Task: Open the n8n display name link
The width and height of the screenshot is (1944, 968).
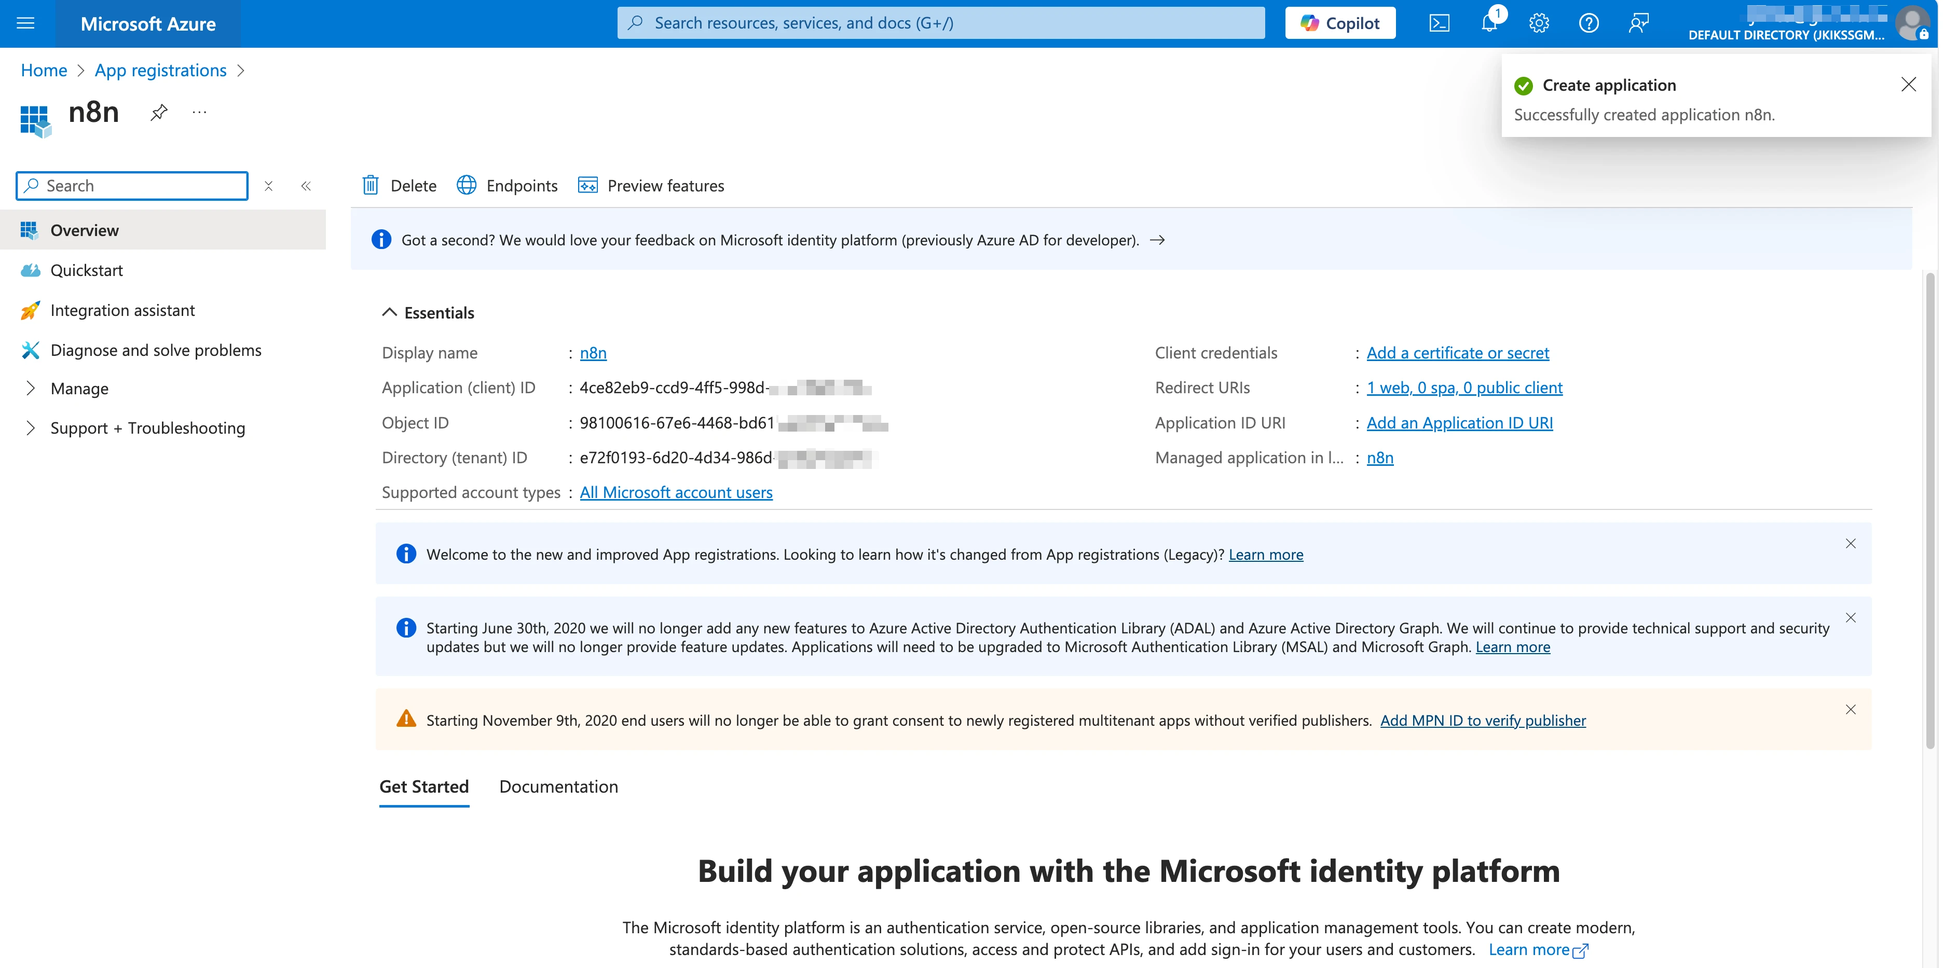Action: coord(593,353)
